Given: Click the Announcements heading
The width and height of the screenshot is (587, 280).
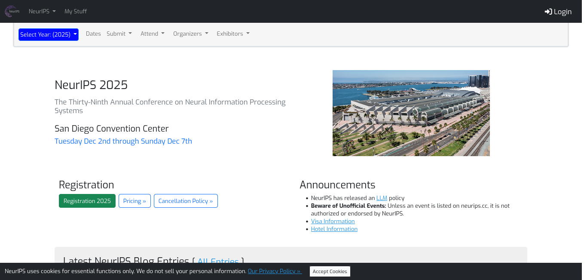Looking at the screenshot, I should point(337,185).
